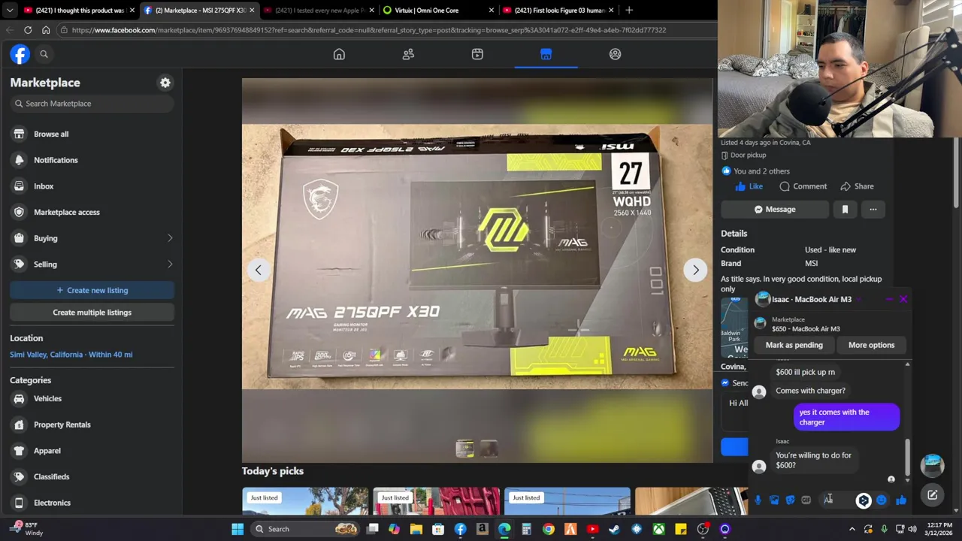Open the Groups icon in the top bar

615,54
